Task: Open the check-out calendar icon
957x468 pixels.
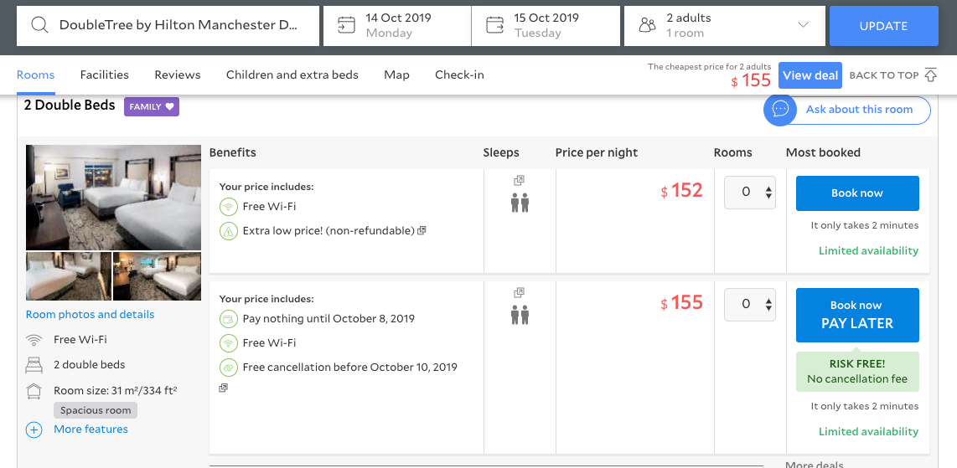Action: click(x=494, y=25)
